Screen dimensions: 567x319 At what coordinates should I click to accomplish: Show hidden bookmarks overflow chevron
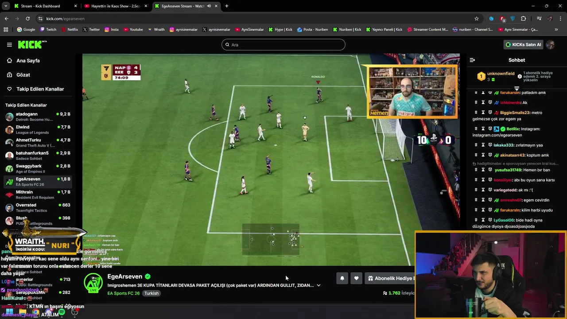coord(556,29)
